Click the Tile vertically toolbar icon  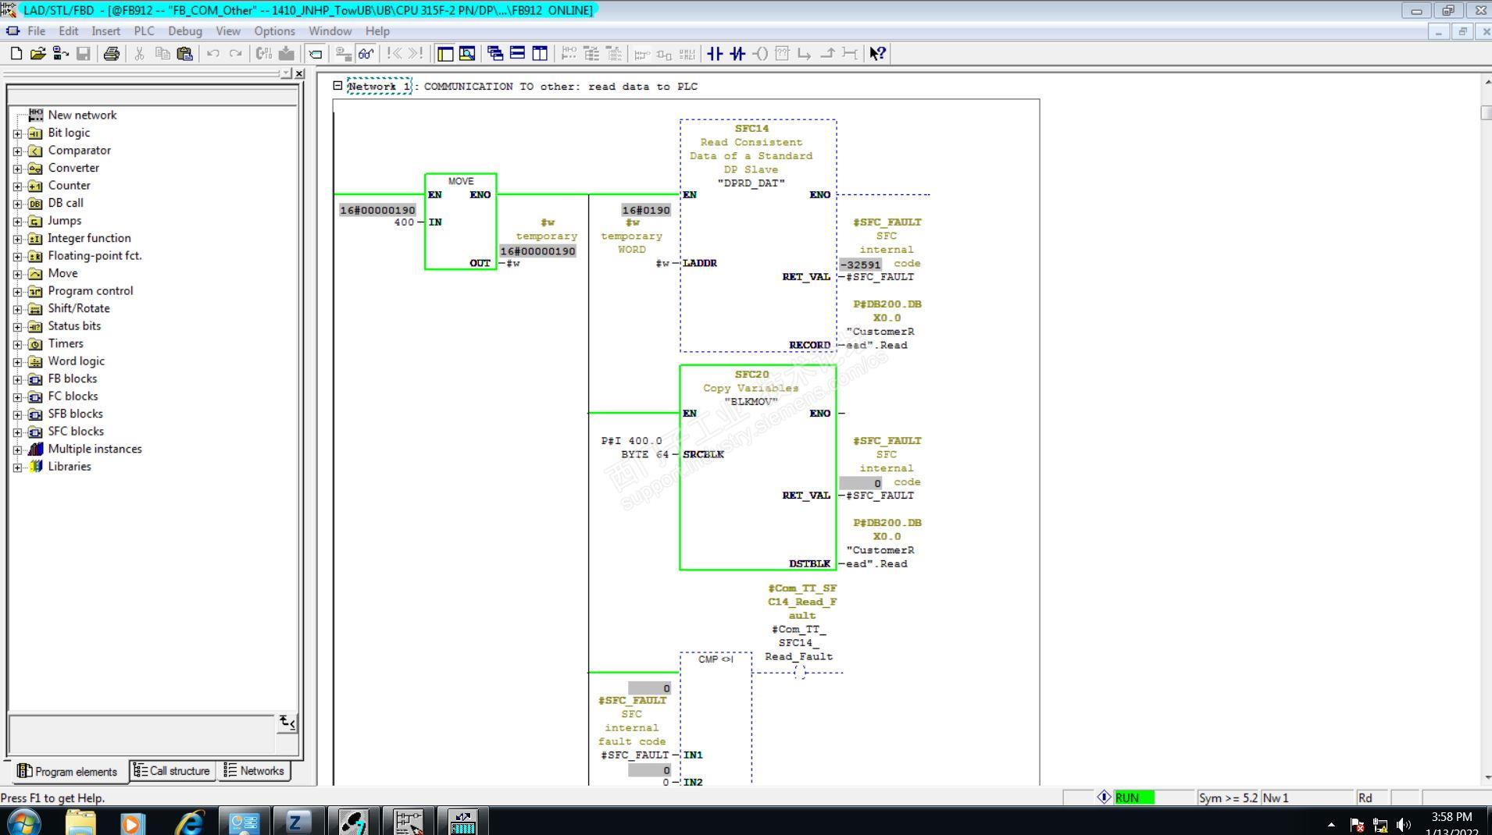point(540,54)
